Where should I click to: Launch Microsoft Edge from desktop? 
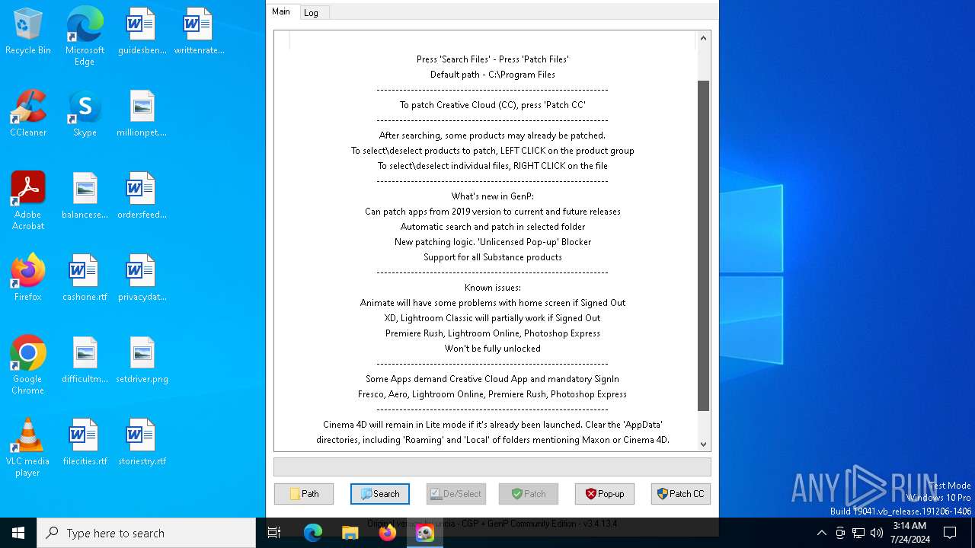(85, 37)
